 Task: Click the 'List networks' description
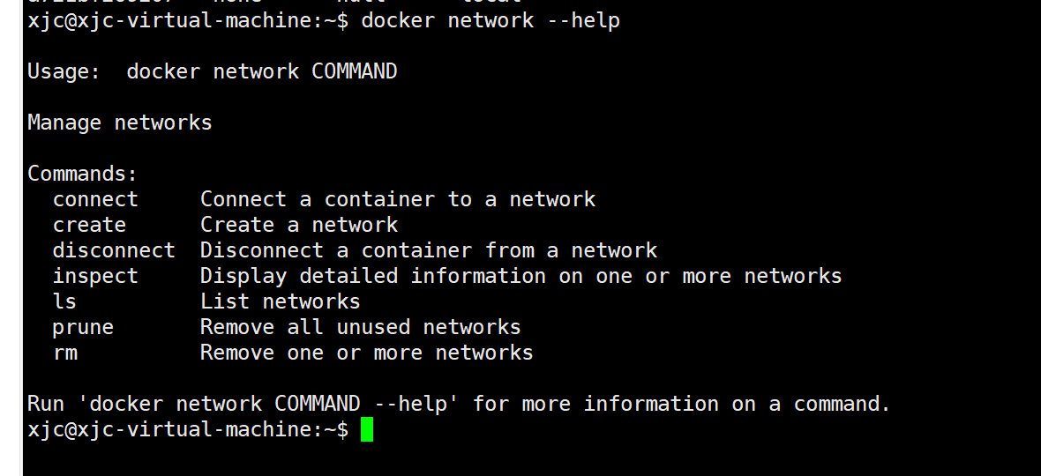pyautogui.click(x=281, y=301)
